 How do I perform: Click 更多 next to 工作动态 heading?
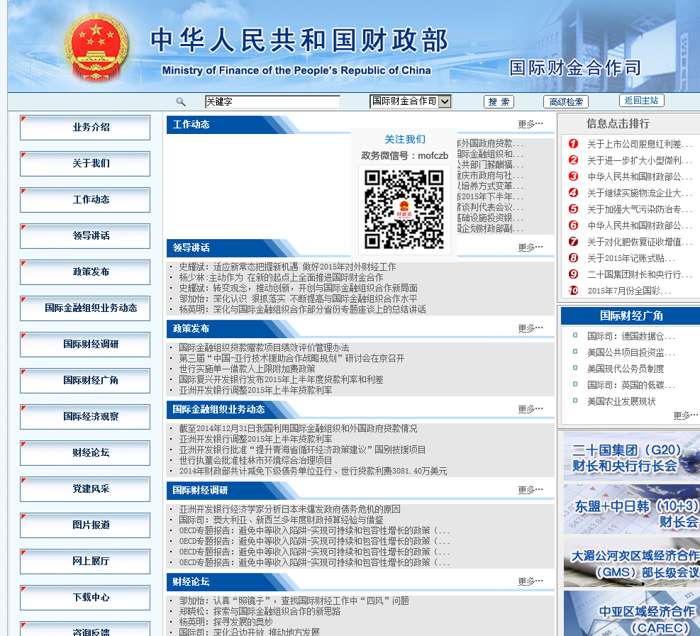click(x=530, y=124)
